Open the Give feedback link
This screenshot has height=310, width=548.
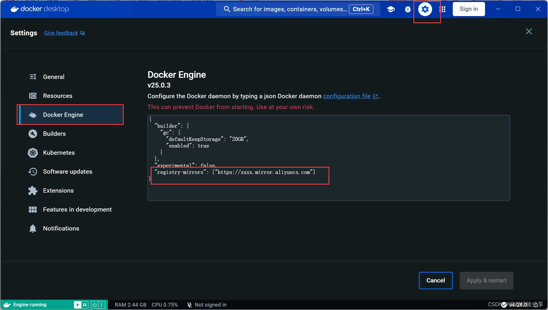(61, 33)
